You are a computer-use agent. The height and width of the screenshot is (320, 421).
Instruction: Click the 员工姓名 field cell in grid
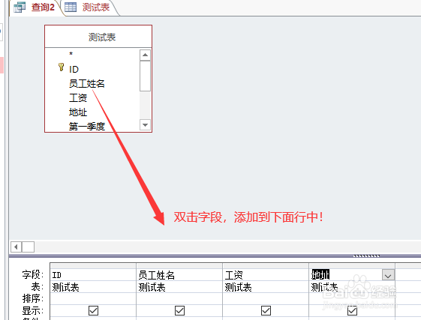(x=179, y=275)
